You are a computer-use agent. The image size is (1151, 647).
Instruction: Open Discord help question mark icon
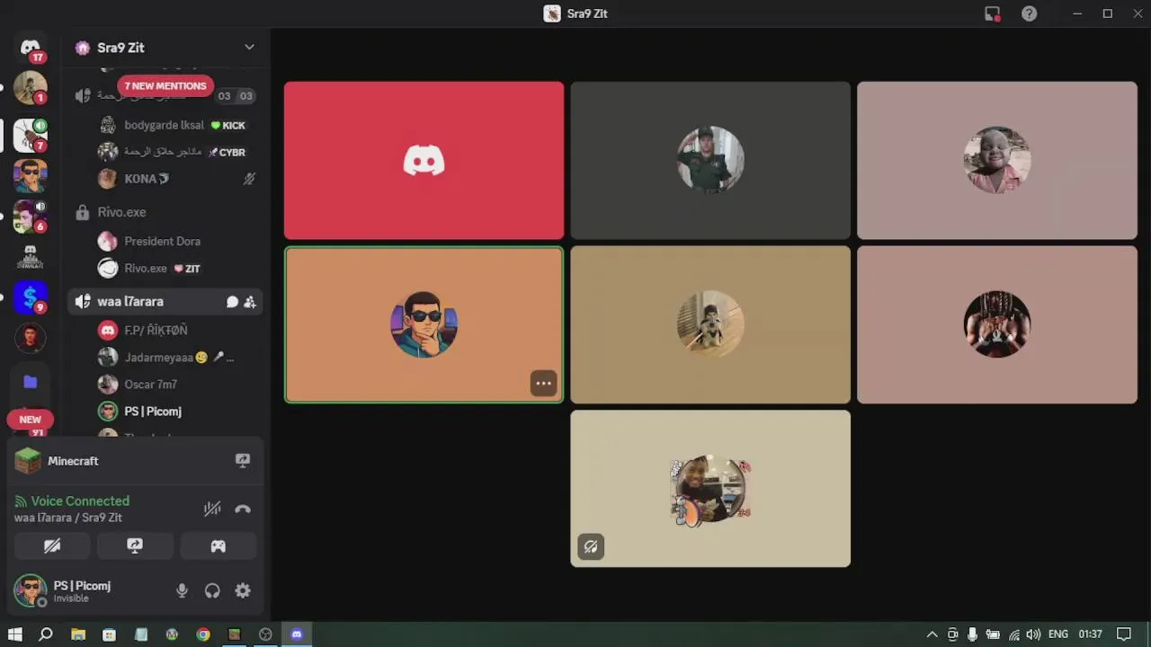pyautogui.click(x=1029, y=13)
